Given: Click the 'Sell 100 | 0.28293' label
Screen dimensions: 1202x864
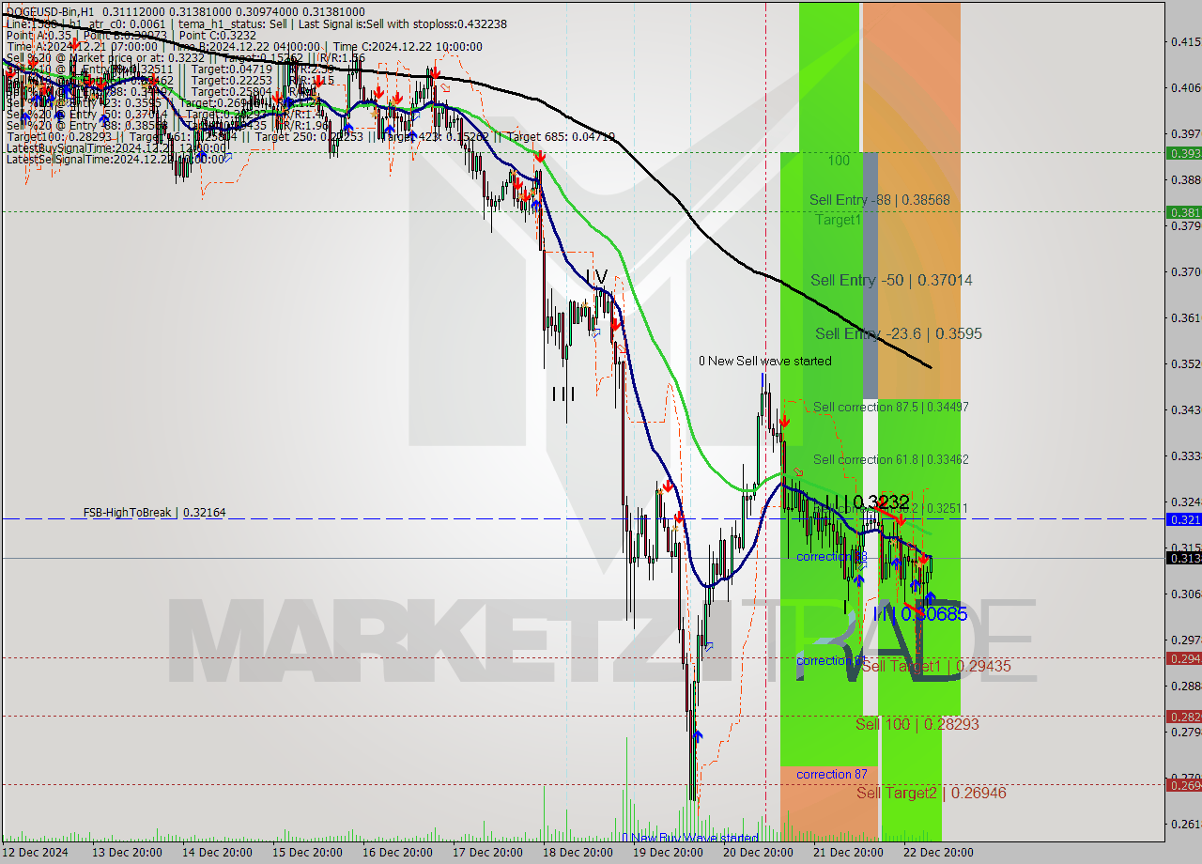Looking at the screenshot, I should pyautogui.click(x=917, y=724).
